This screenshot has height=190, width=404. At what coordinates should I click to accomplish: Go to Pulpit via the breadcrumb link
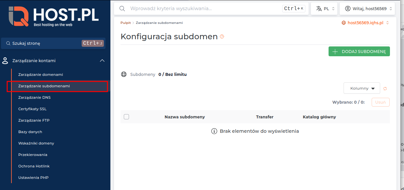click(125, 23)
